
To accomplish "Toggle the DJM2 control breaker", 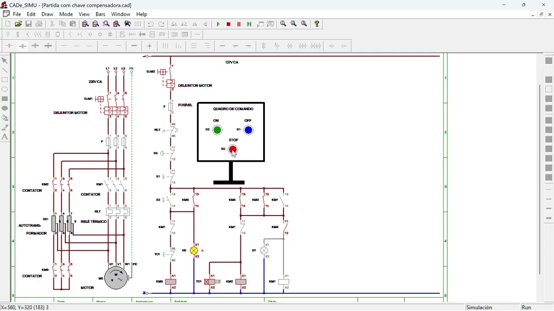I will 162,72.
